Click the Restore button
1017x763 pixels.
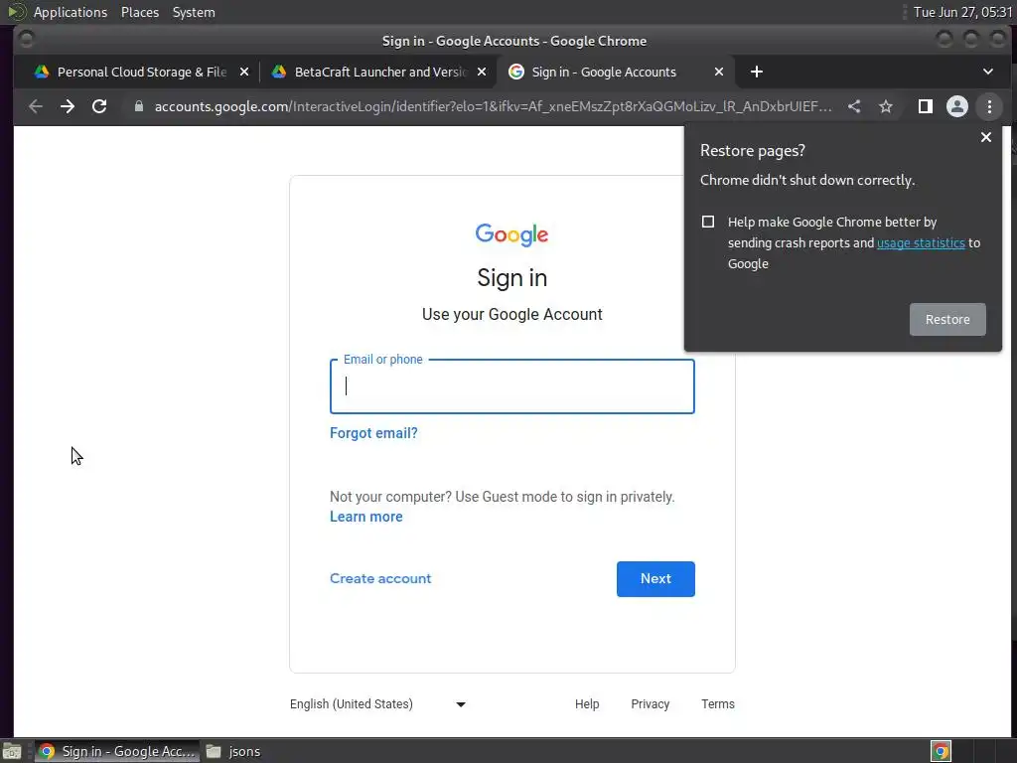click(947, 319)
